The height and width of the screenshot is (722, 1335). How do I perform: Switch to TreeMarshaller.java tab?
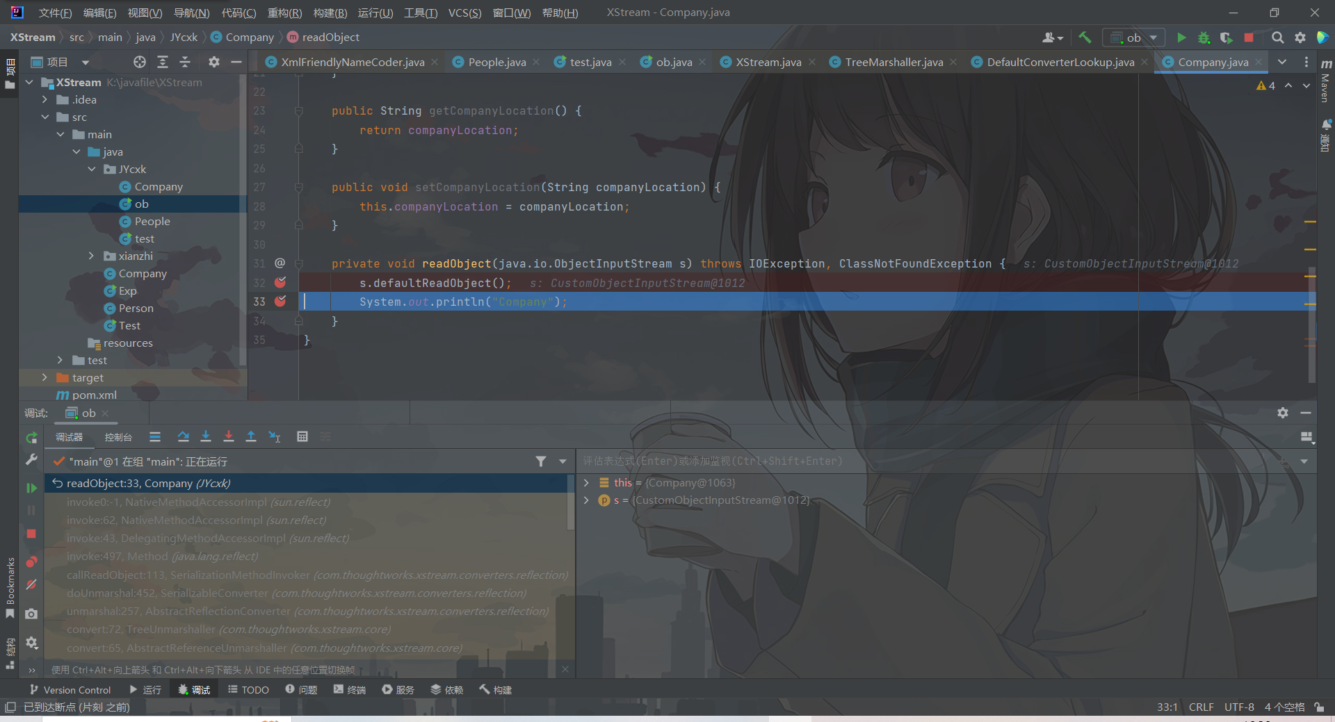pyautogui.click(x=894, y=62)
